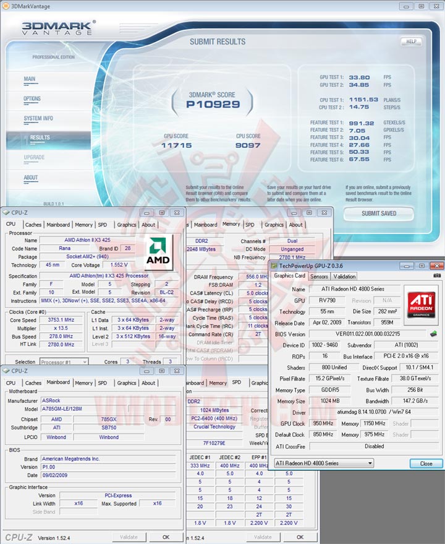Click the AMD Athlon II X3 425 name field
This screenshot has width=445, height=544.
pyautogui.click(x=87, y=240)
